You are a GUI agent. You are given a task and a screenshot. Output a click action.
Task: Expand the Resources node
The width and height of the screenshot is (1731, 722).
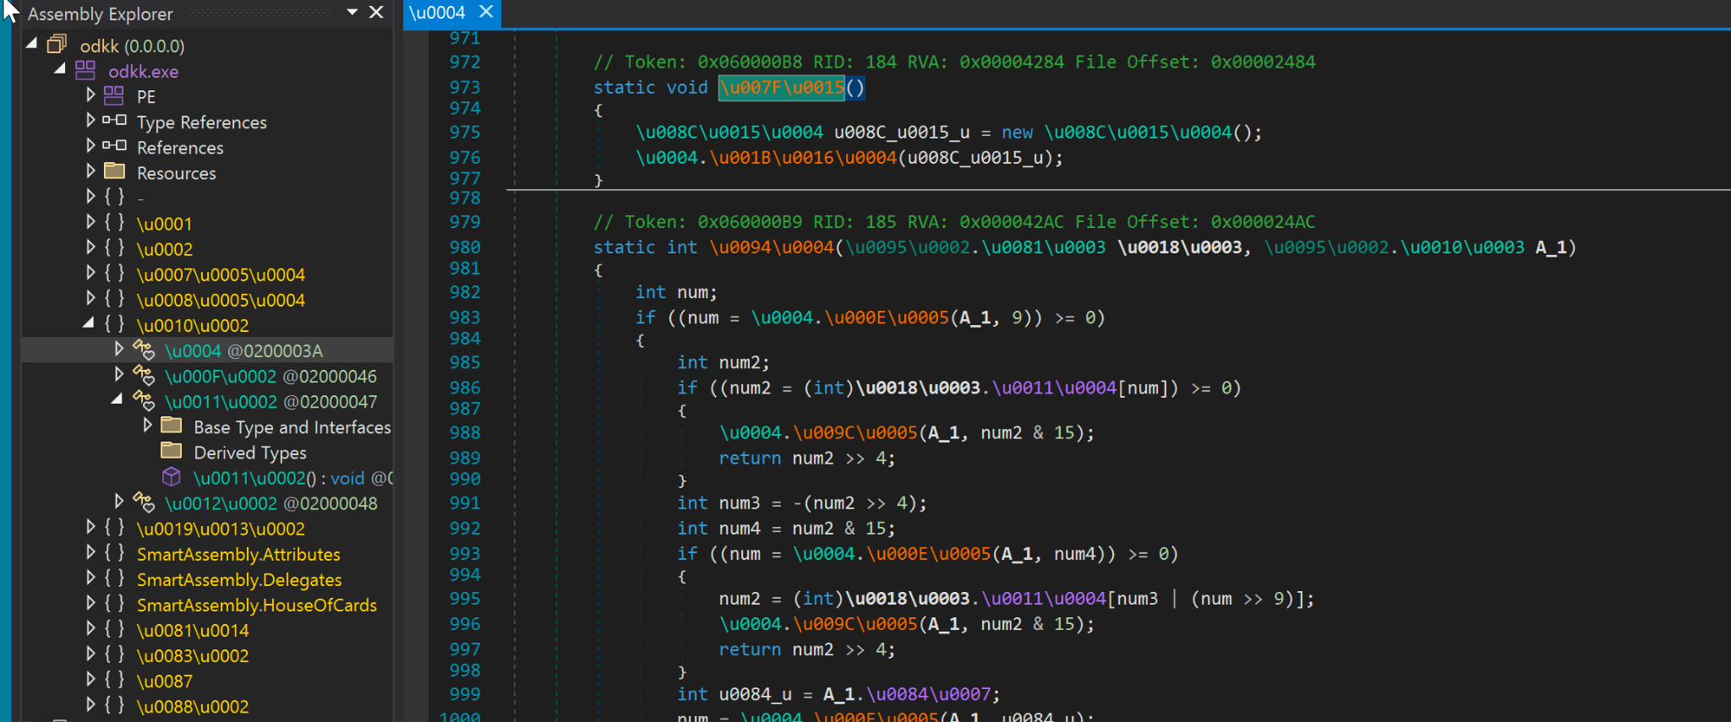(x=90, y=171)
